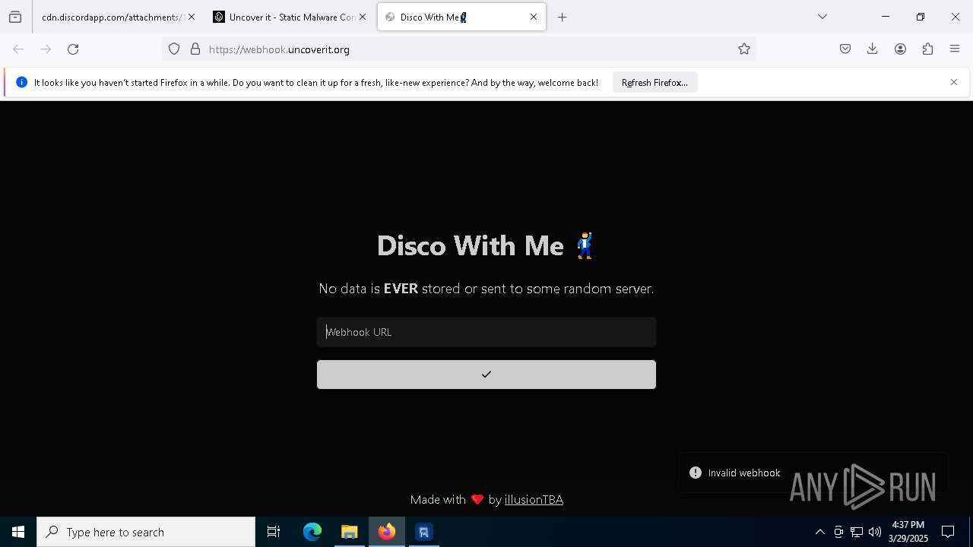The width and height of the screenshot is (973, 547).
Task: Close the Uncover it tab
Action: pyautogui.click(x=363, y=17)
